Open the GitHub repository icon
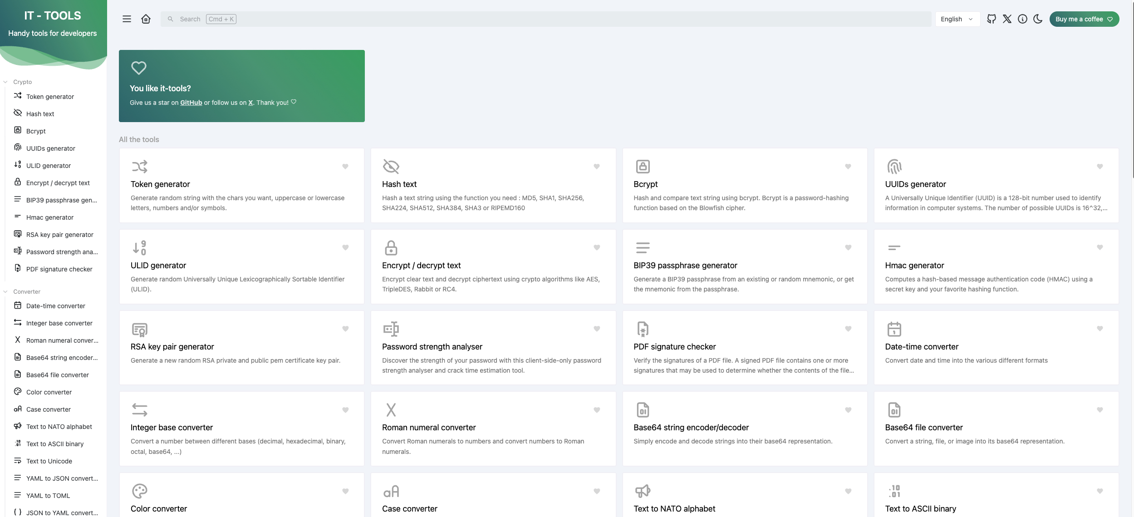This screenshot has height=517, width=1134. [x=992, y=19]
